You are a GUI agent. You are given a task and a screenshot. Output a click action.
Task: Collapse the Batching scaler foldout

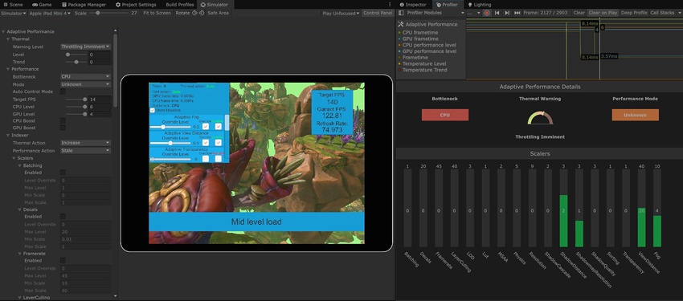pos(19,165)
